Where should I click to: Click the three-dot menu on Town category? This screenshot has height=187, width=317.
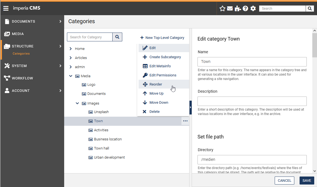(185, 121)
